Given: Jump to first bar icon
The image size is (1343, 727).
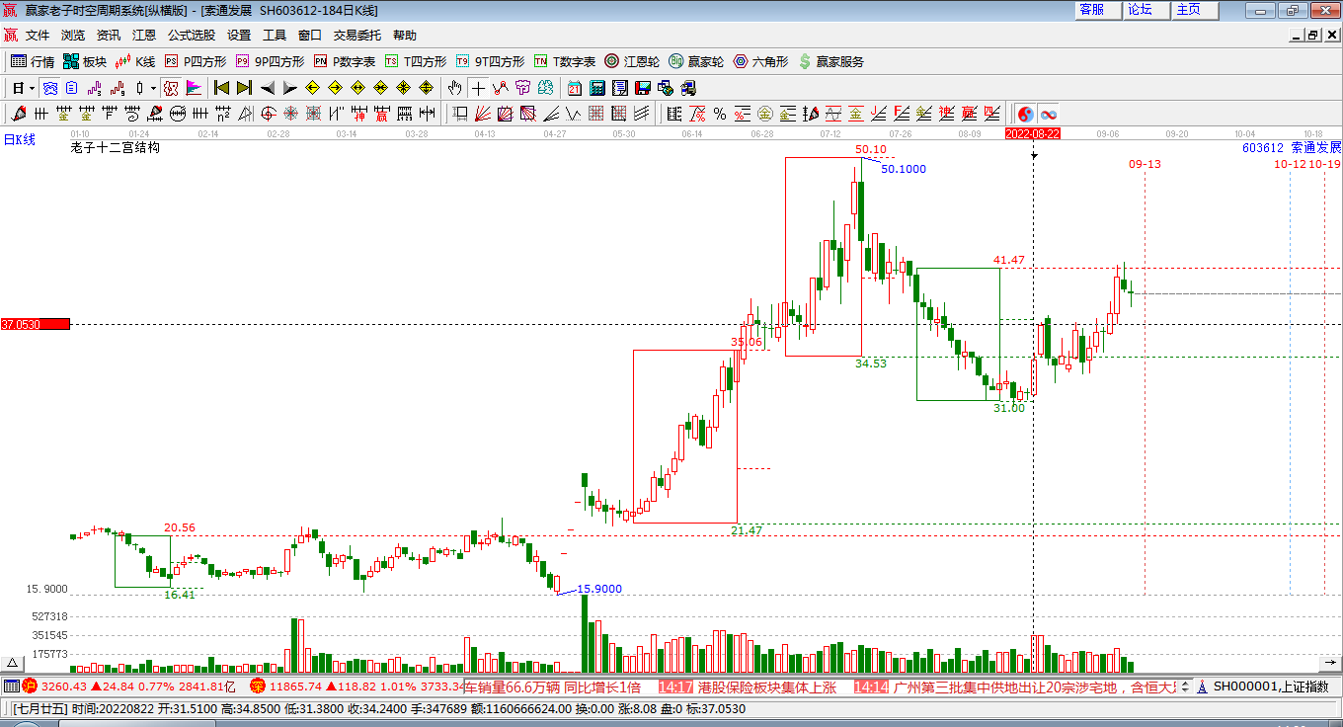Looking at the screenshot, I should point(221,88).
